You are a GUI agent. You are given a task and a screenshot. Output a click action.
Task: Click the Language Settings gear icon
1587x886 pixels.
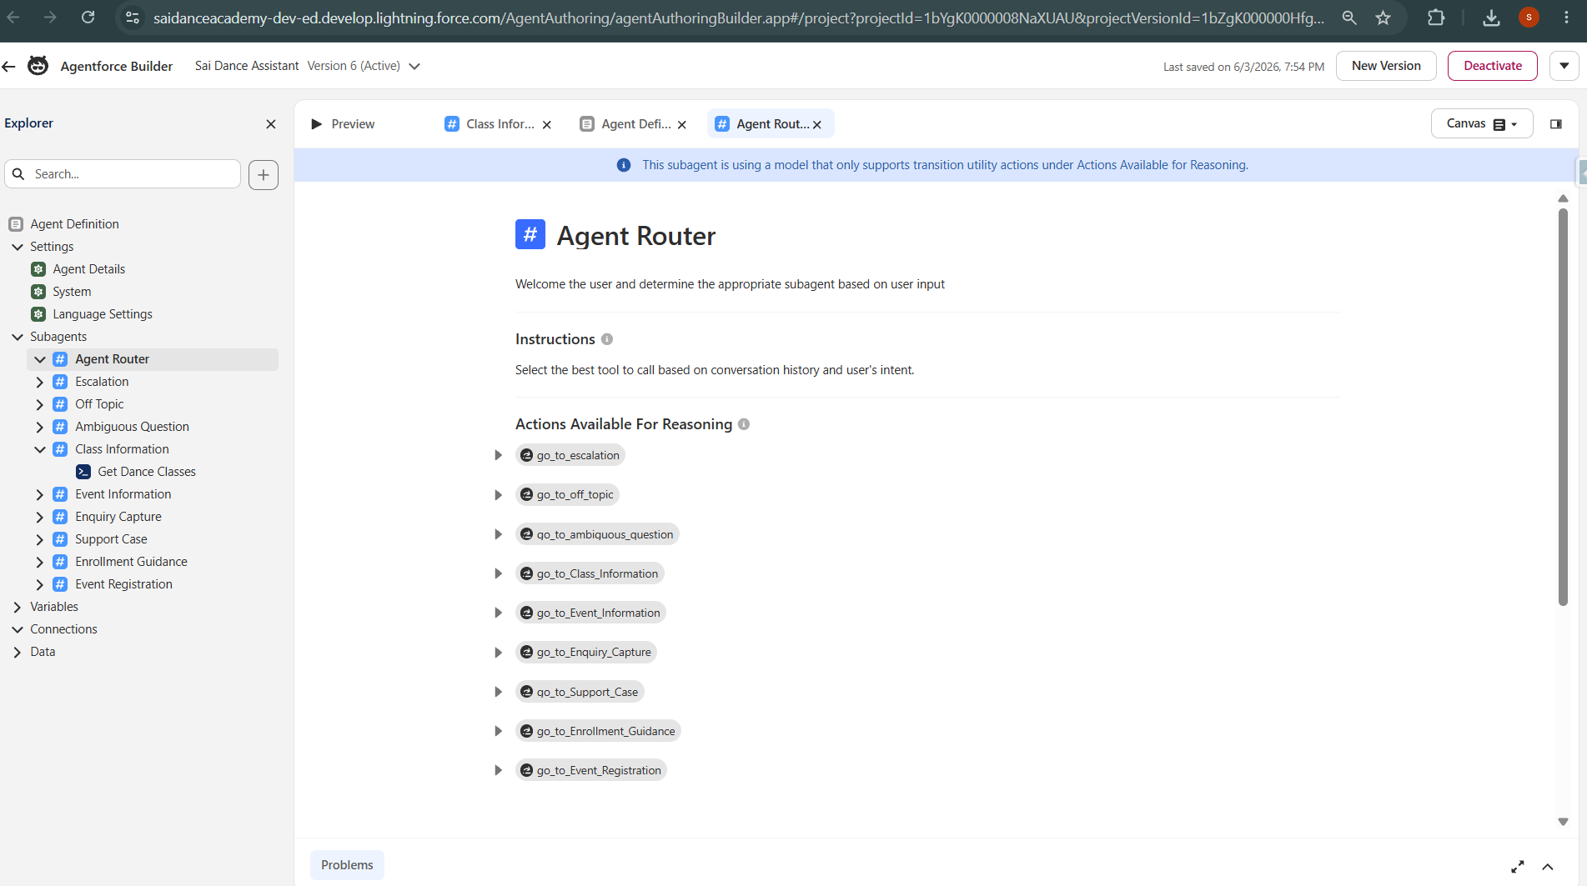pos(38,314)
